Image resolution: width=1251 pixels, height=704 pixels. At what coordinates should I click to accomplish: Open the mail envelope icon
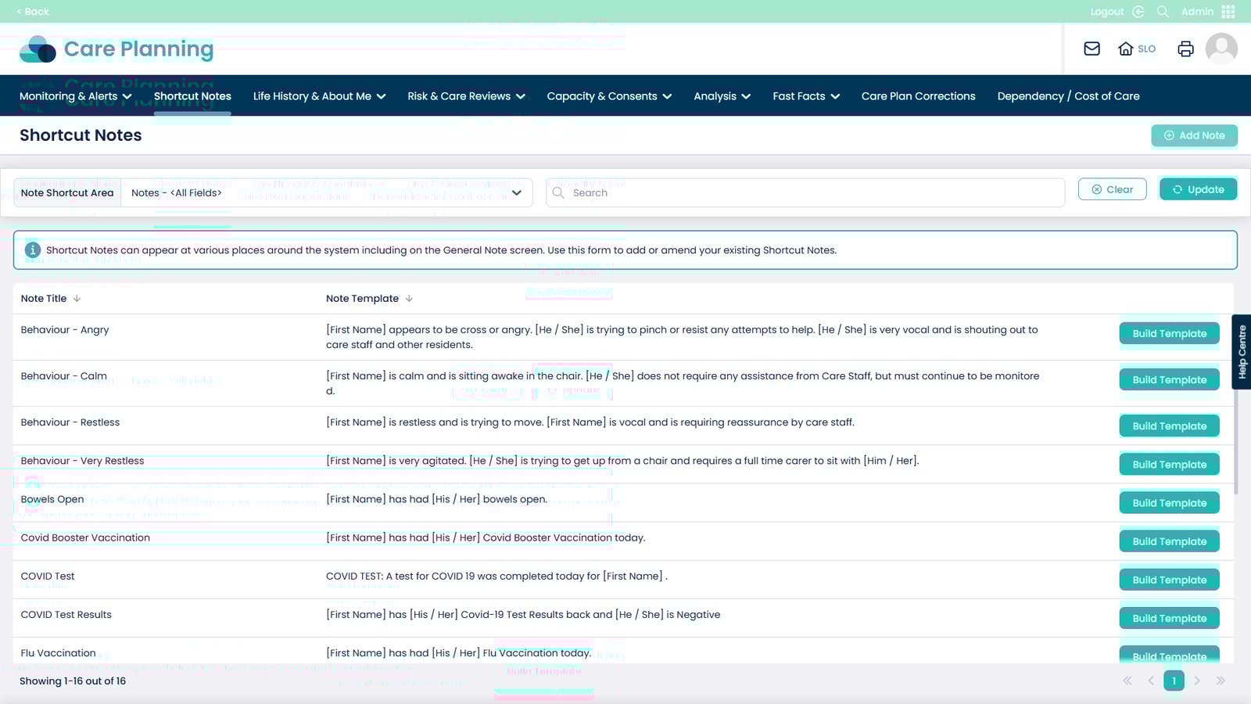click(x=1091, y=49)
